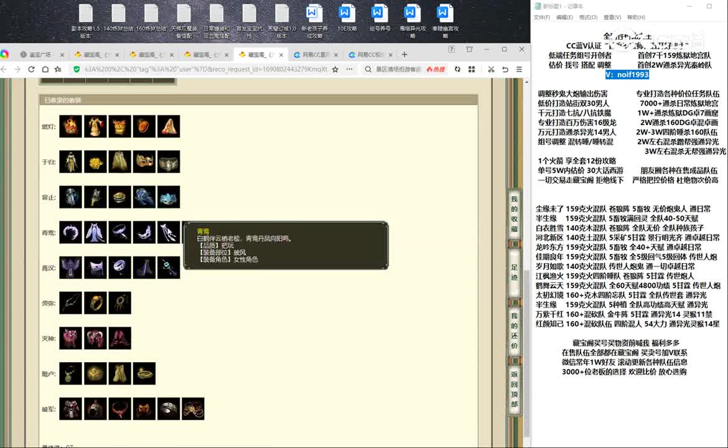Click the 我的还价 side button
The image size is (728, 448).
[x=515, y=330]
